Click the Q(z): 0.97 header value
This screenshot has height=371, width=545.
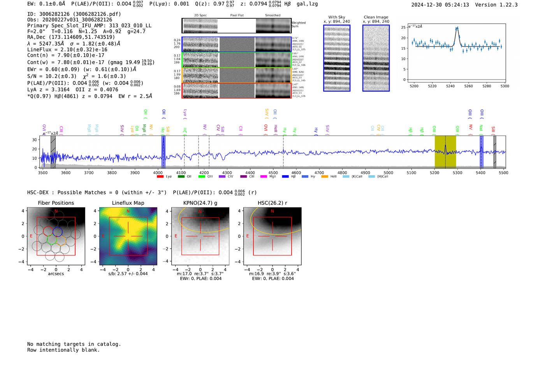pyautogui.click(x=214, y=4)
